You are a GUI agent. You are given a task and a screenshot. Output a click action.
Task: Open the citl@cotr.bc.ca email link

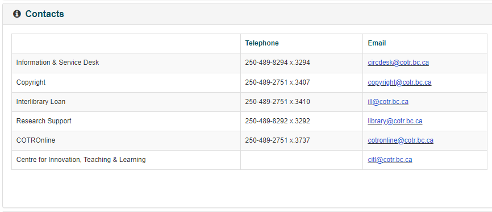390,160
